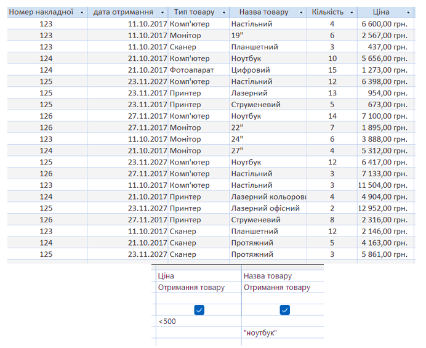Click Отримання товару table cell under Ціна

[198, 287]
